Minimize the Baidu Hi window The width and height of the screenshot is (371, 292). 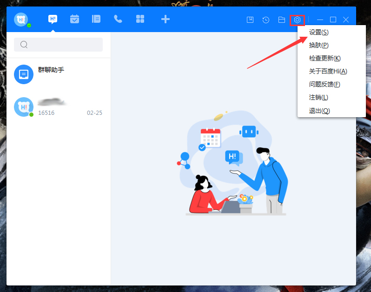[320, 20]
